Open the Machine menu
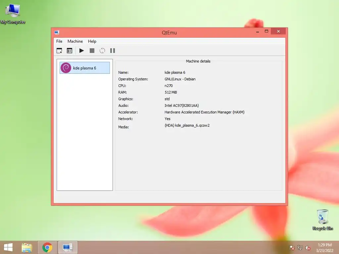339x254 pixels. [x=75, y=41]
